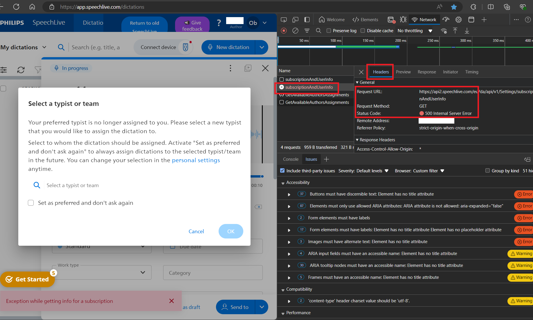
Task: Refresh the dictation list
Action: pyautogui.click(x=21, y=70)
